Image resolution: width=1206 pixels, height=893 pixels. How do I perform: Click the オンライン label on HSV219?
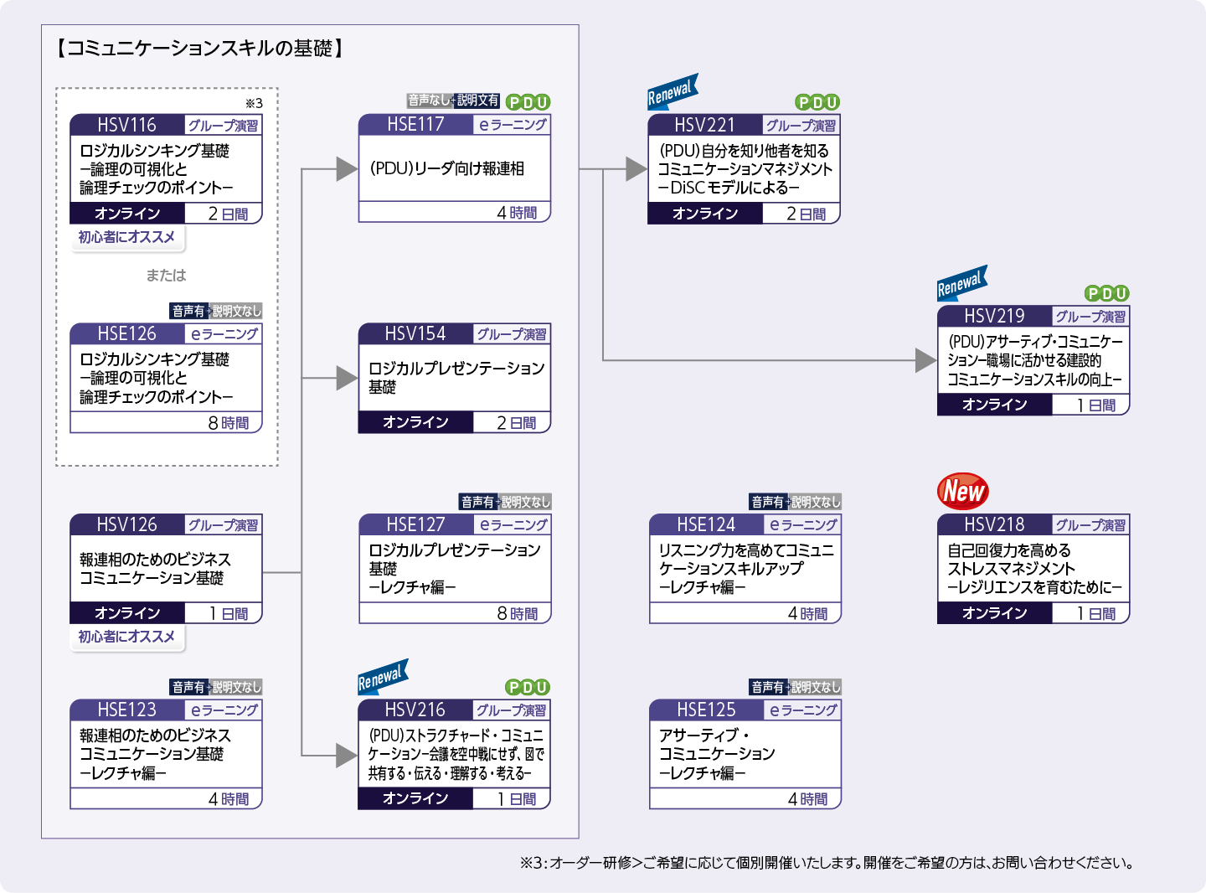point(995,405)
